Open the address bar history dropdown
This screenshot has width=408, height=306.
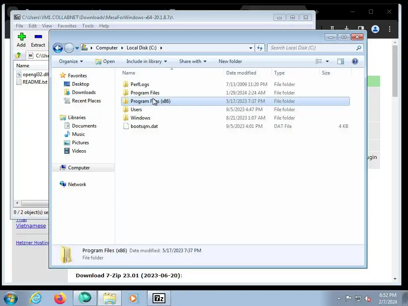[251, 48]
